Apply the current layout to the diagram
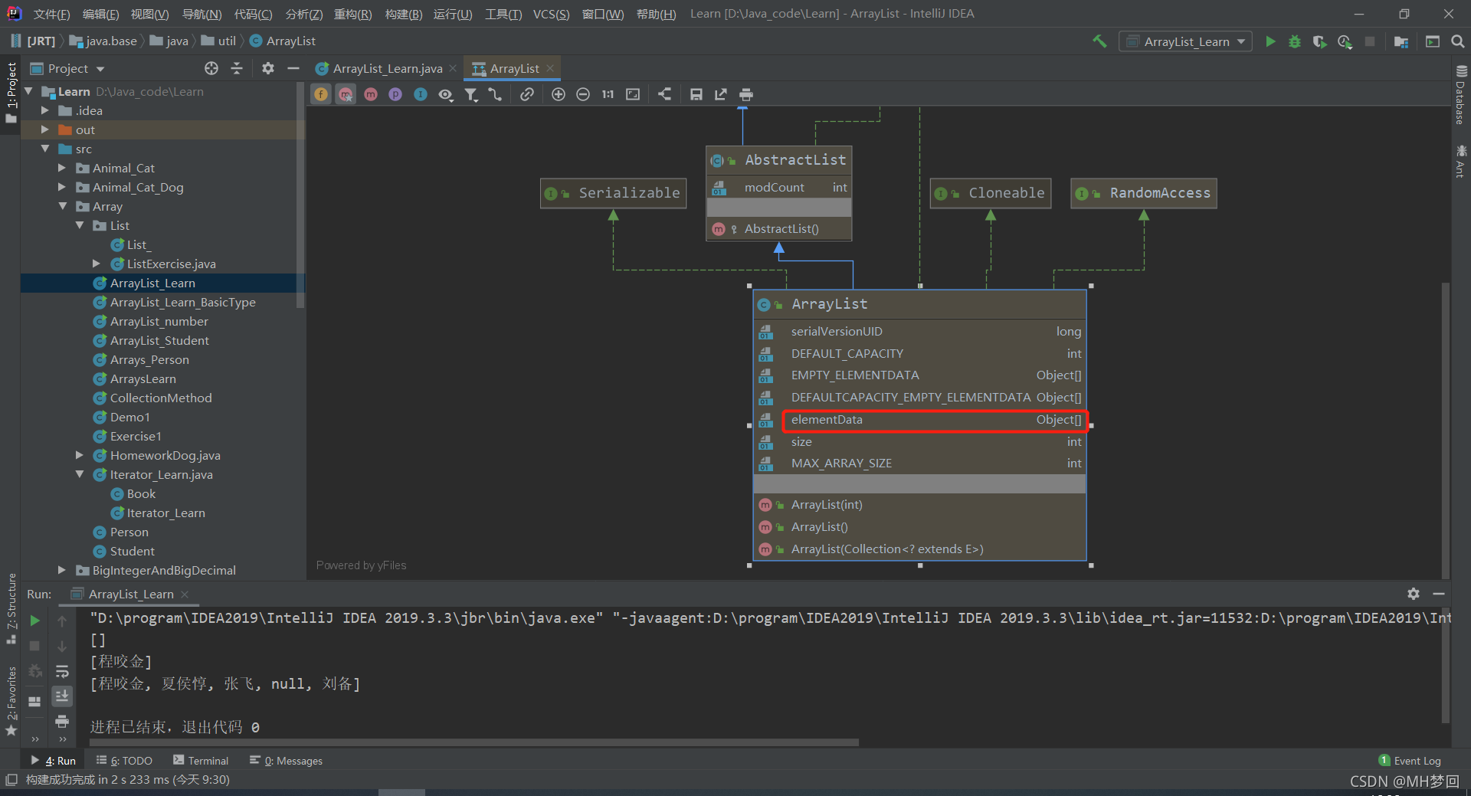This screenshot has width=1471, height=796. [x=664, y=94]
